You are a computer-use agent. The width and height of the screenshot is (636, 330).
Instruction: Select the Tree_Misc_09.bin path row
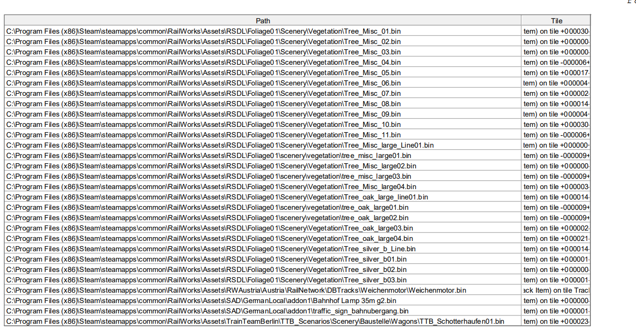pos(263,114)
